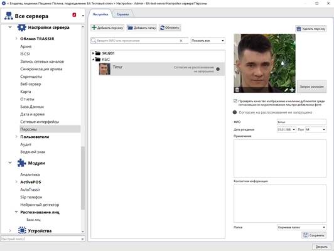
Task: Open Водяной знак settings
Action: pos(33,152)
